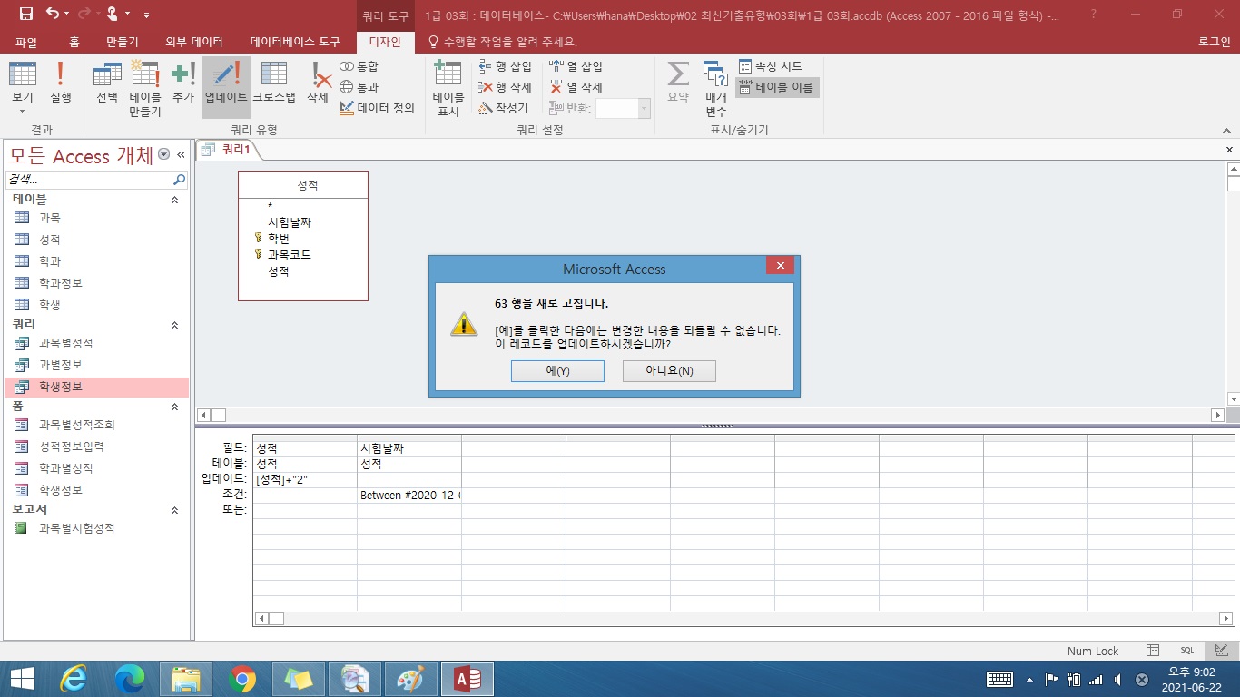Cancel update with No (아니요) button
This screenshot has height=697, width=1240.
point(669,371)
